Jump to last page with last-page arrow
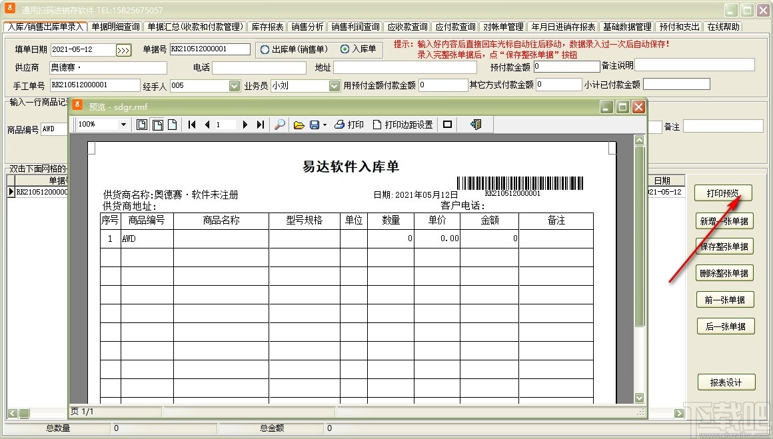The height and width of the screenshot is (439, 773). click(261, 125)
